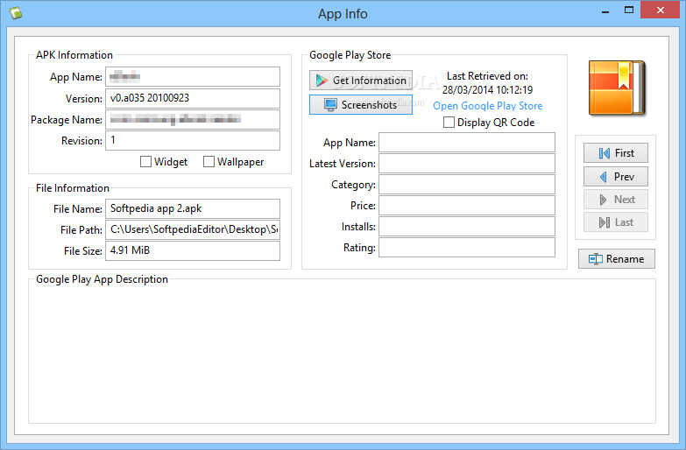The image size is (686, 450).
Task: Enable the Widget checkbox
Action: point(145,162)
